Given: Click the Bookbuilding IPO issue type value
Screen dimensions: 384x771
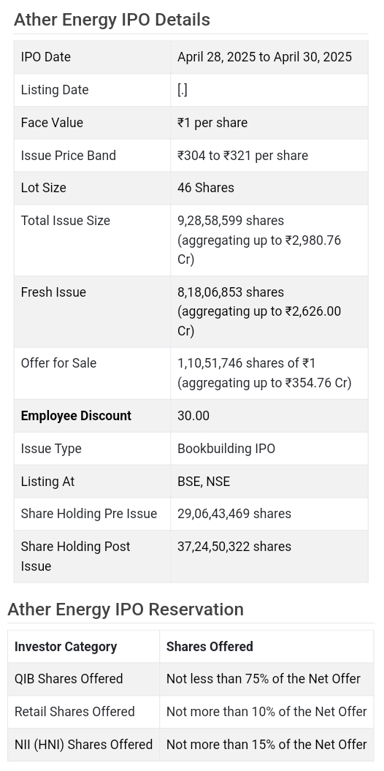Looking at the screenshot, I should click(x=226, y=449).
